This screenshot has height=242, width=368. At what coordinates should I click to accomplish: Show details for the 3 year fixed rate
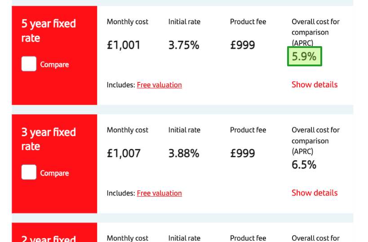[314, 193]
